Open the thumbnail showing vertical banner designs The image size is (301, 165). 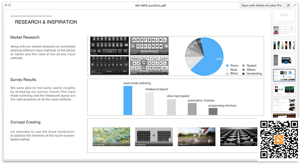click(284, 45)
